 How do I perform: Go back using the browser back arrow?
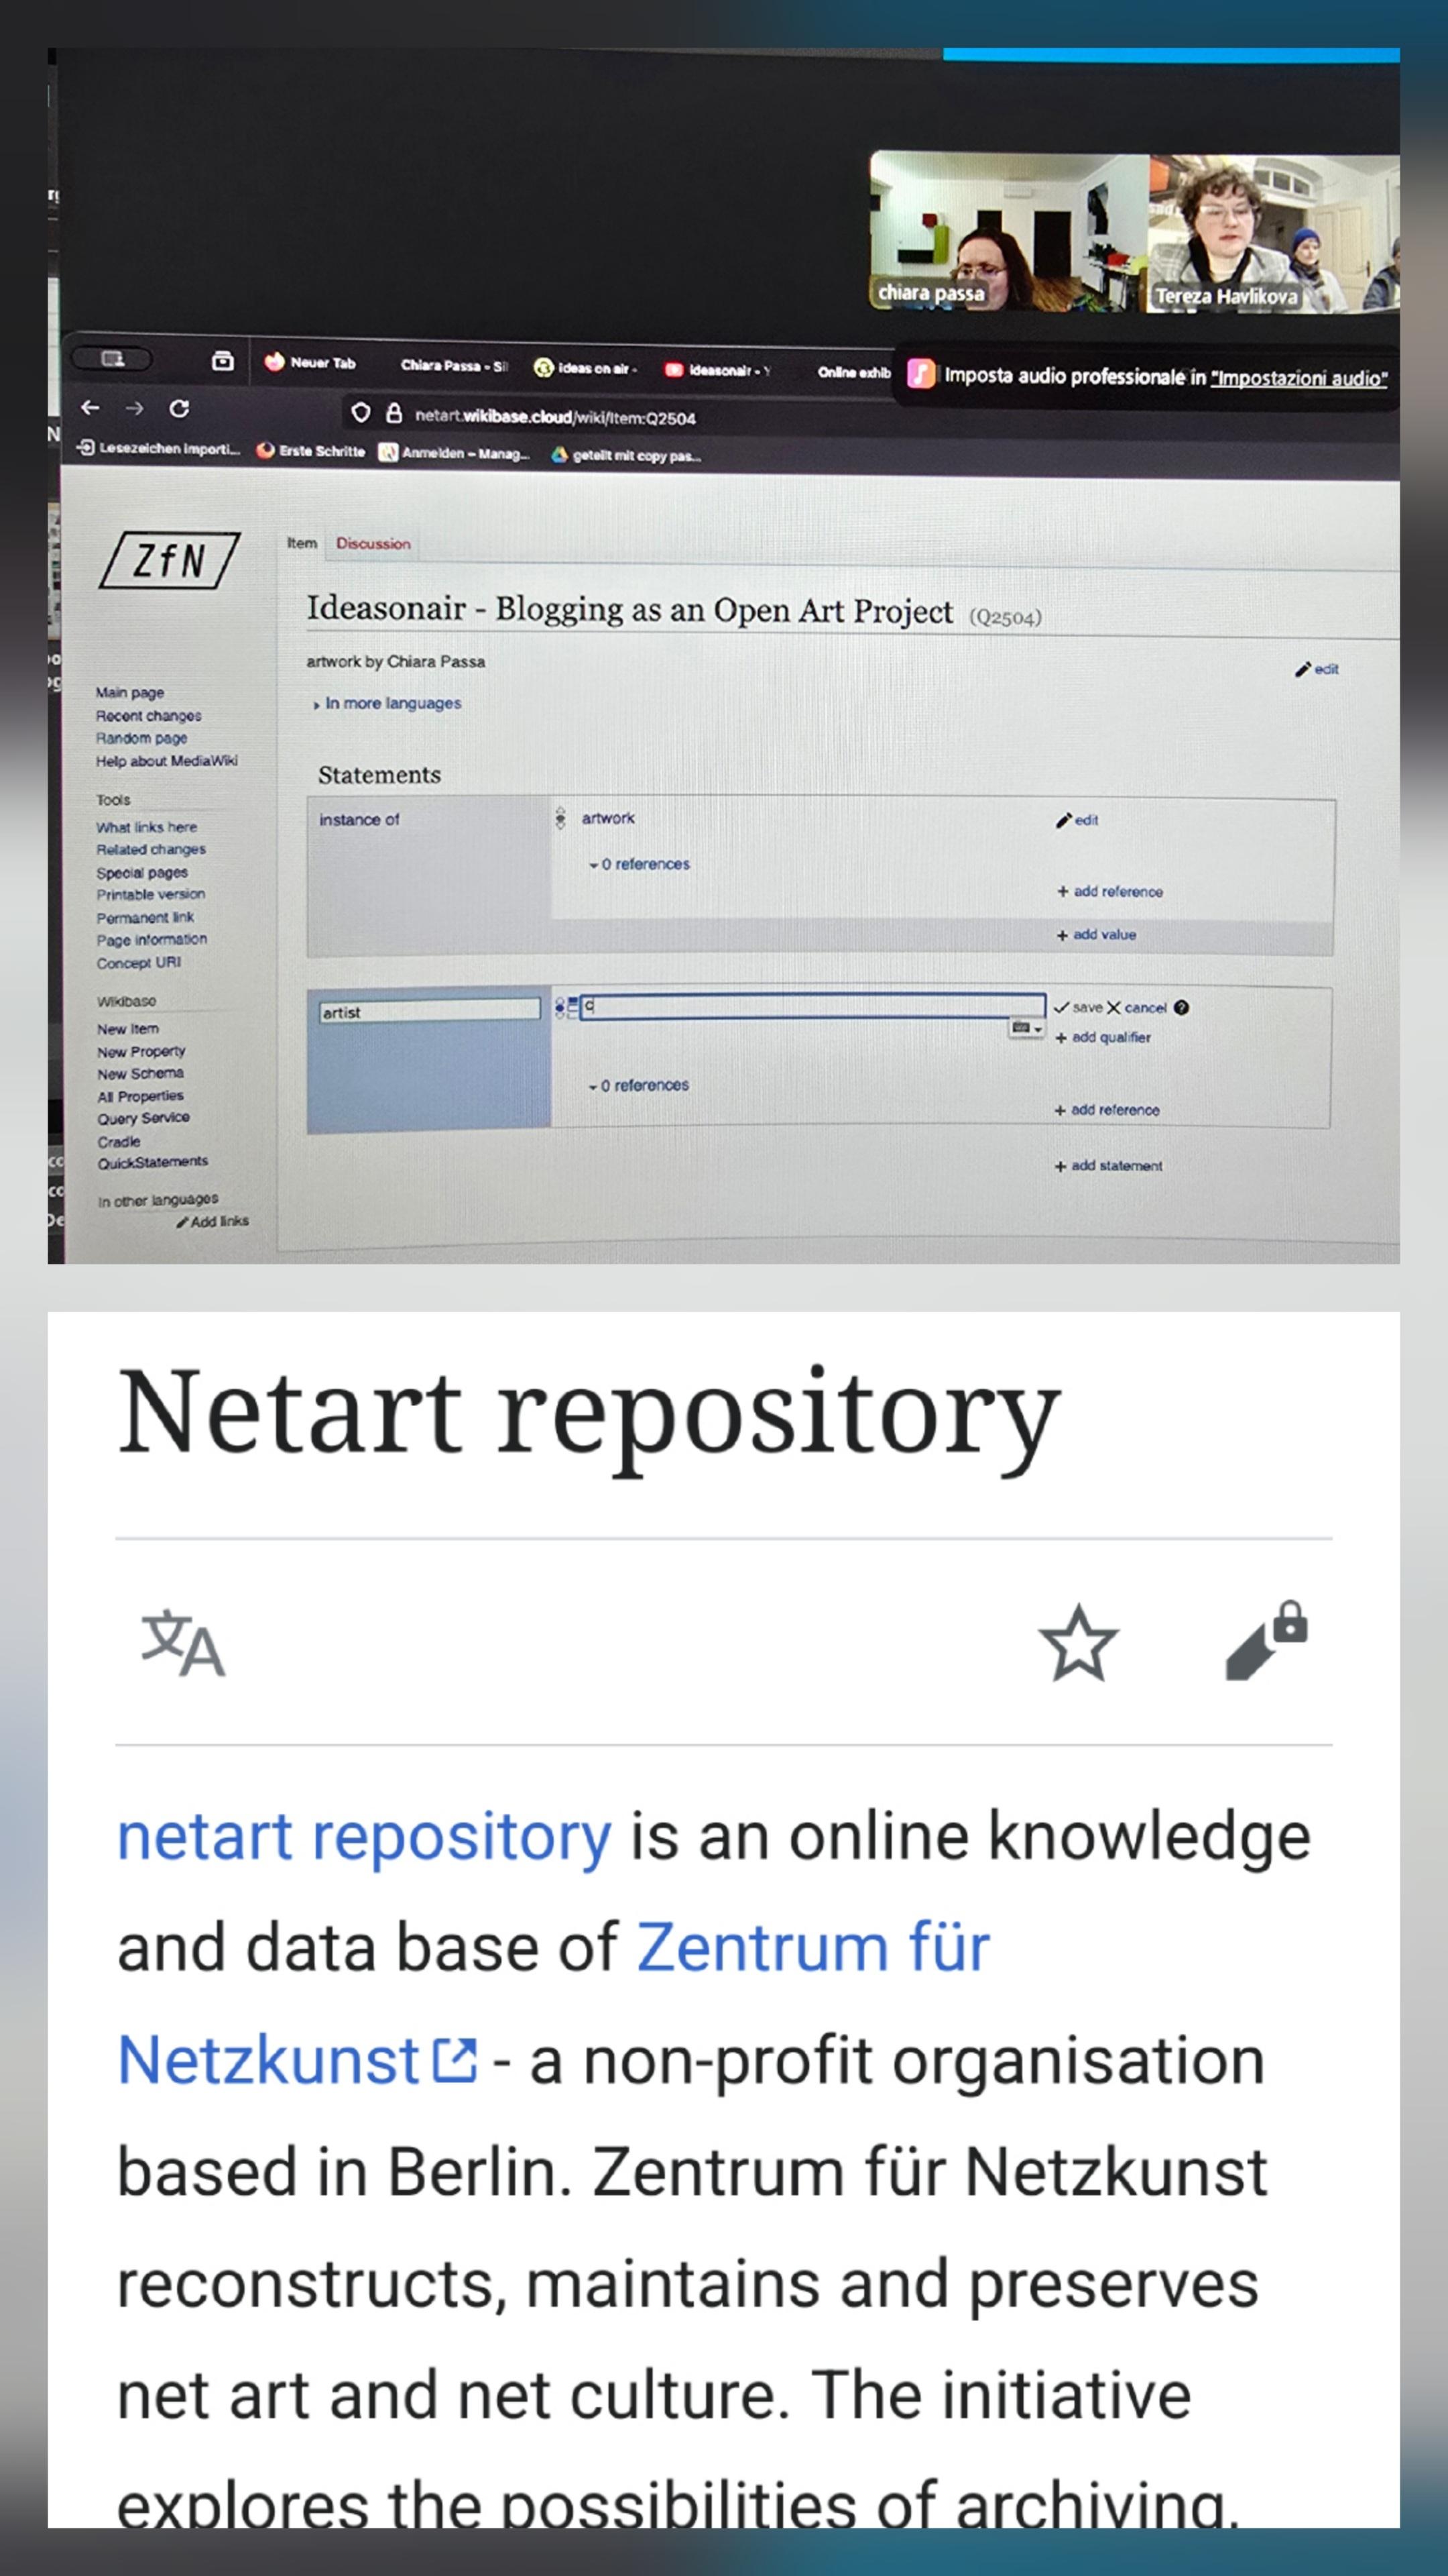pyautogui.click(x=90, y=407)
